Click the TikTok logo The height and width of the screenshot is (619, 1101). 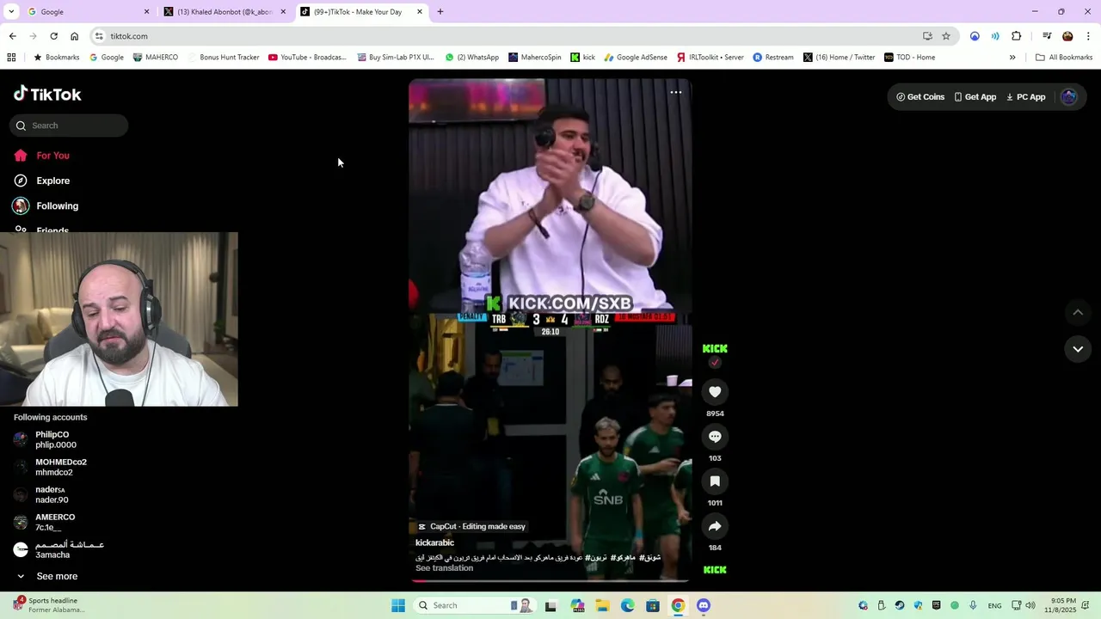point(47,94)
